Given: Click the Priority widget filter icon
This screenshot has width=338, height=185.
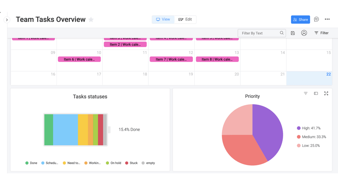Looking at the screenshot, I should pyautogui.click(x=306, y=93).
